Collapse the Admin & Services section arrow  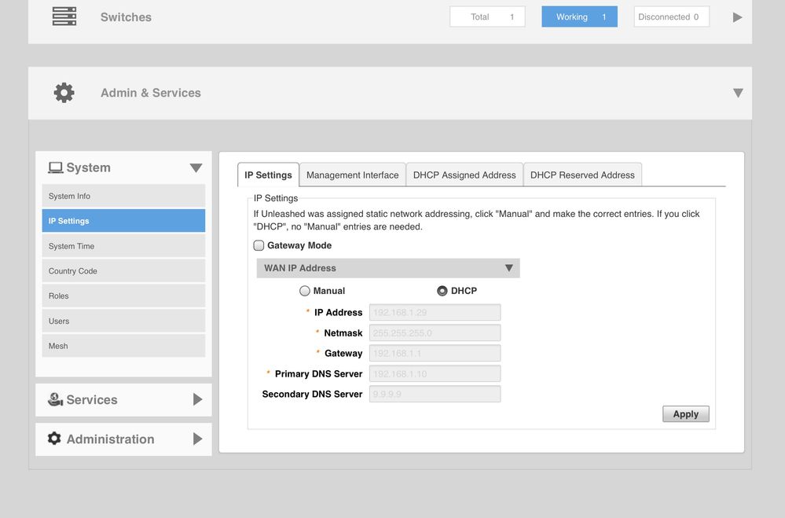(x=737, y=93)
